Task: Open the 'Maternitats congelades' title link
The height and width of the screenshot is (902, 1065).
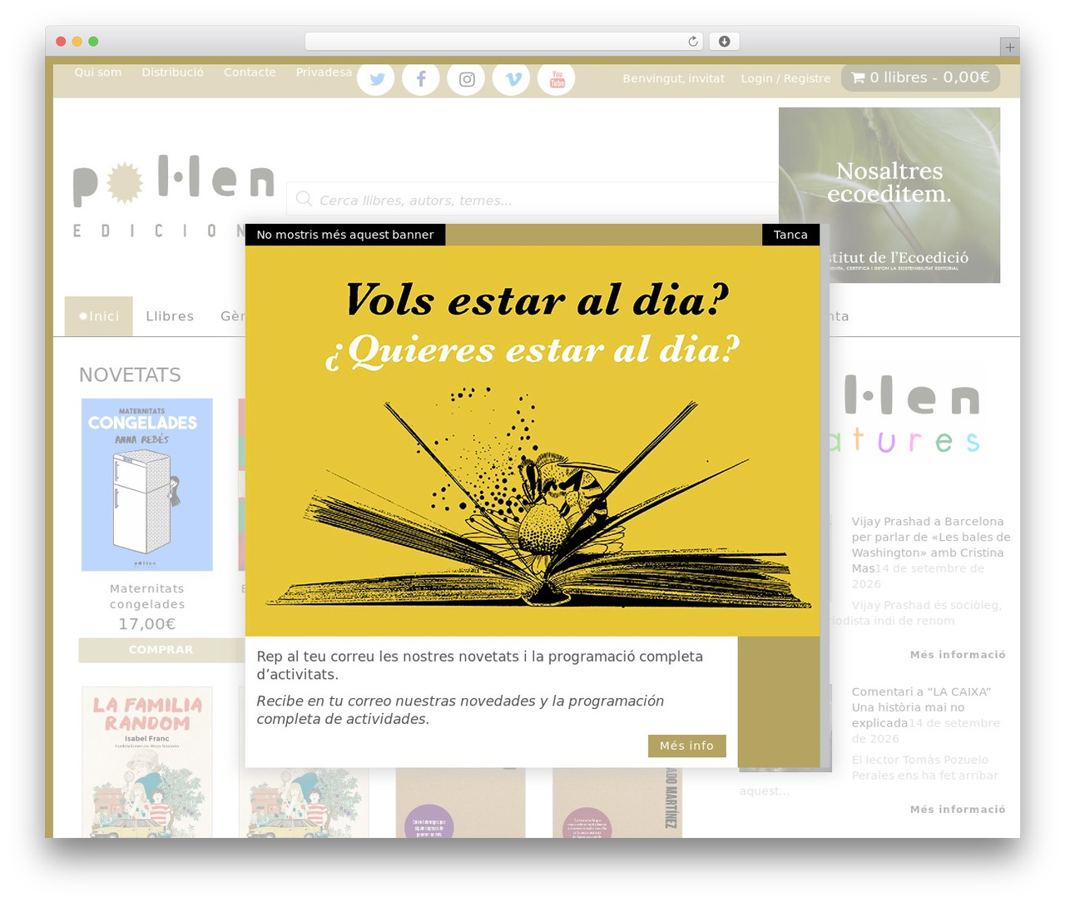Action: 147,596
